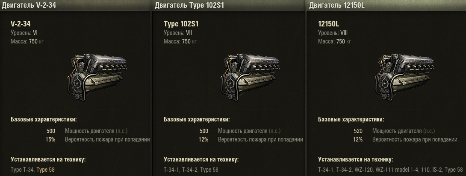
Task: Click T-34-1 in Type 102S1 vehicle list
Action: click(x=171, y=170)
